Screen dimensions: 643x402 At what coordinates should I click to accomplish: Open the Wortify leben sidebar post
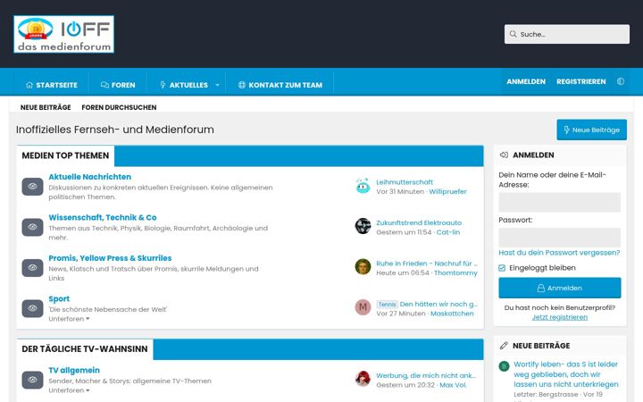click(566, 374)
